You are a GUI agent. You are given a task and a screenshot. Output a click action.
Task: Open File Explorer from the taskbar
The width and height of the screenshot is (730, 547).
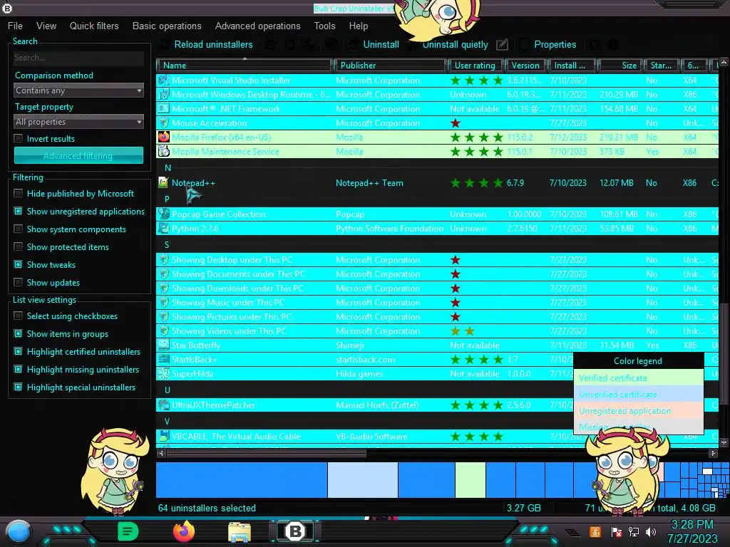pyautogui.click(x=240, y=532)
